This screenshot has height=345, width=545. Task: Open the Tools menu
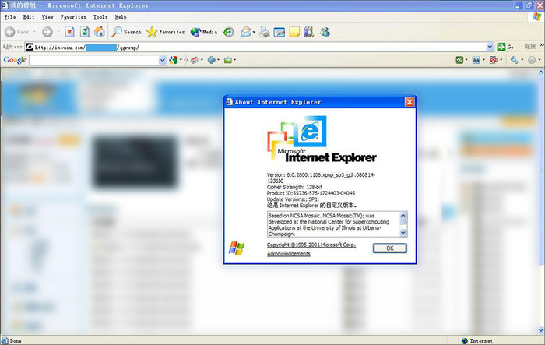[x=100, y=16]
